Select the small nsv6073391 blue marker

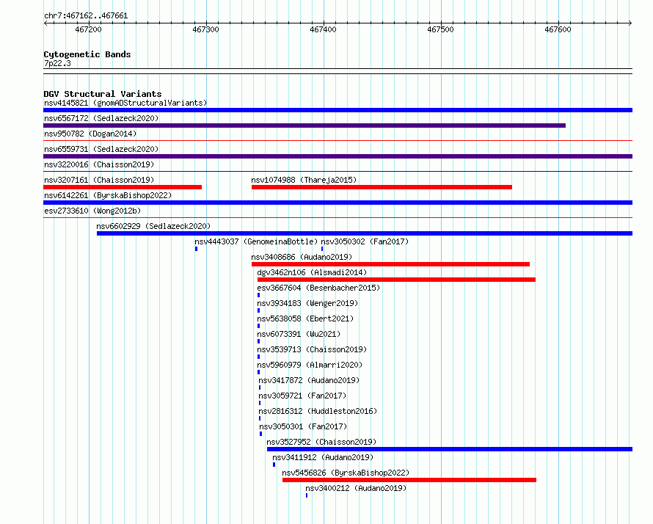(258, 341)
